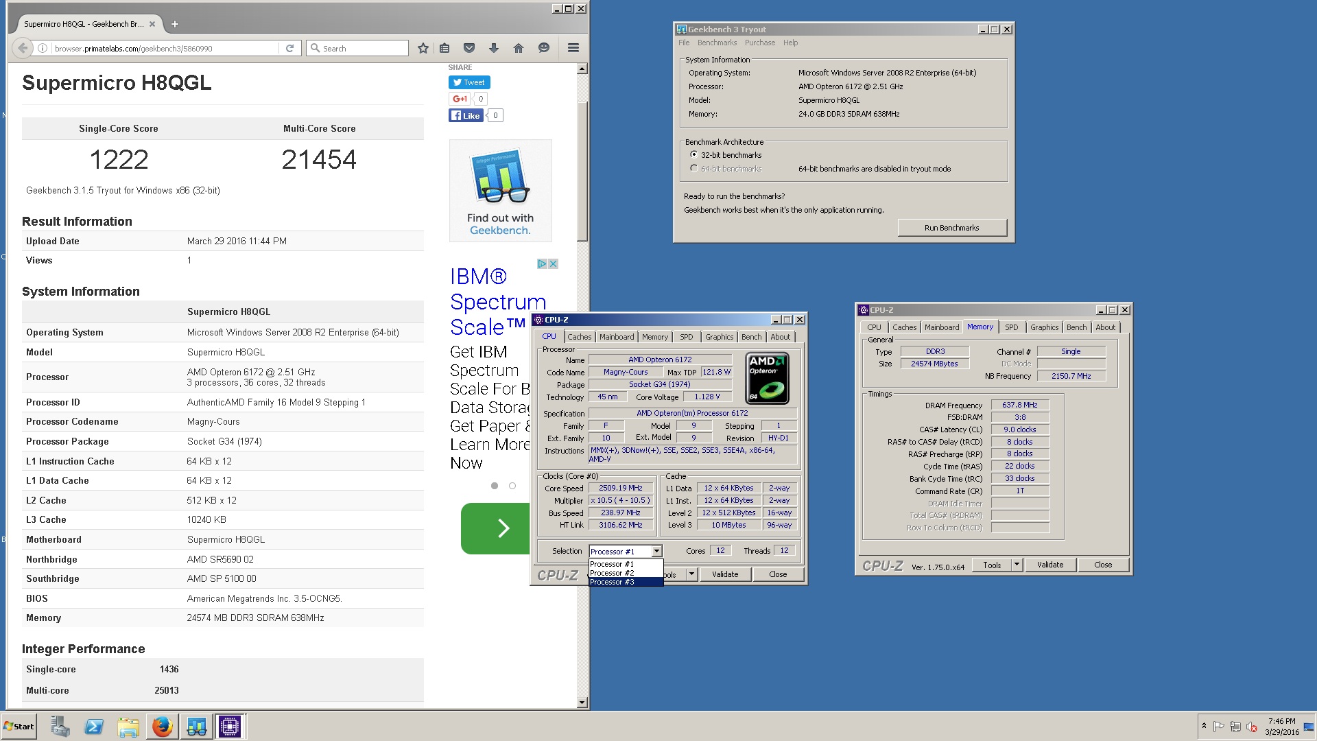Open Tools dropdown arrow in front CPU-Z

(x=691, y=574)
